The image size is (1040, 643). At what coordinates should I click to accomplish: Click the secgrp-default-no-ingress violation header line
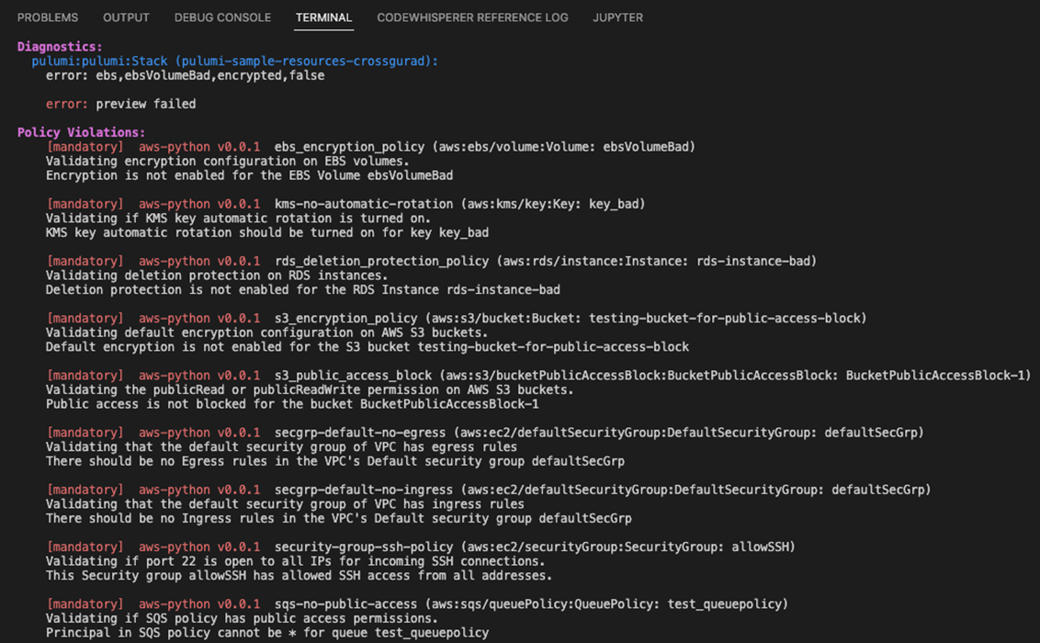pos(488,490)
